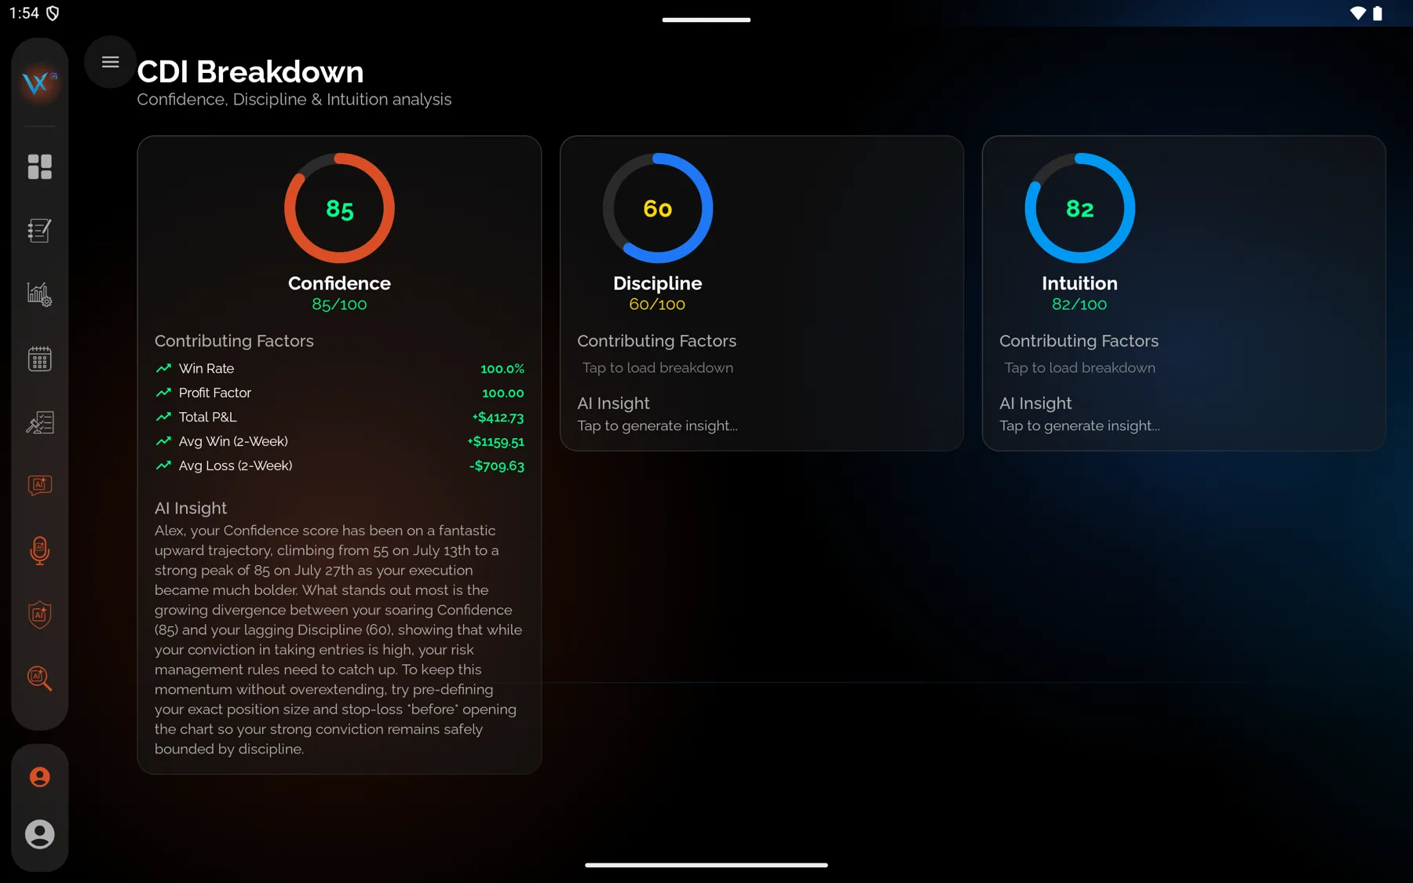Select the Total P&L factor row

[x=339, y=417]
